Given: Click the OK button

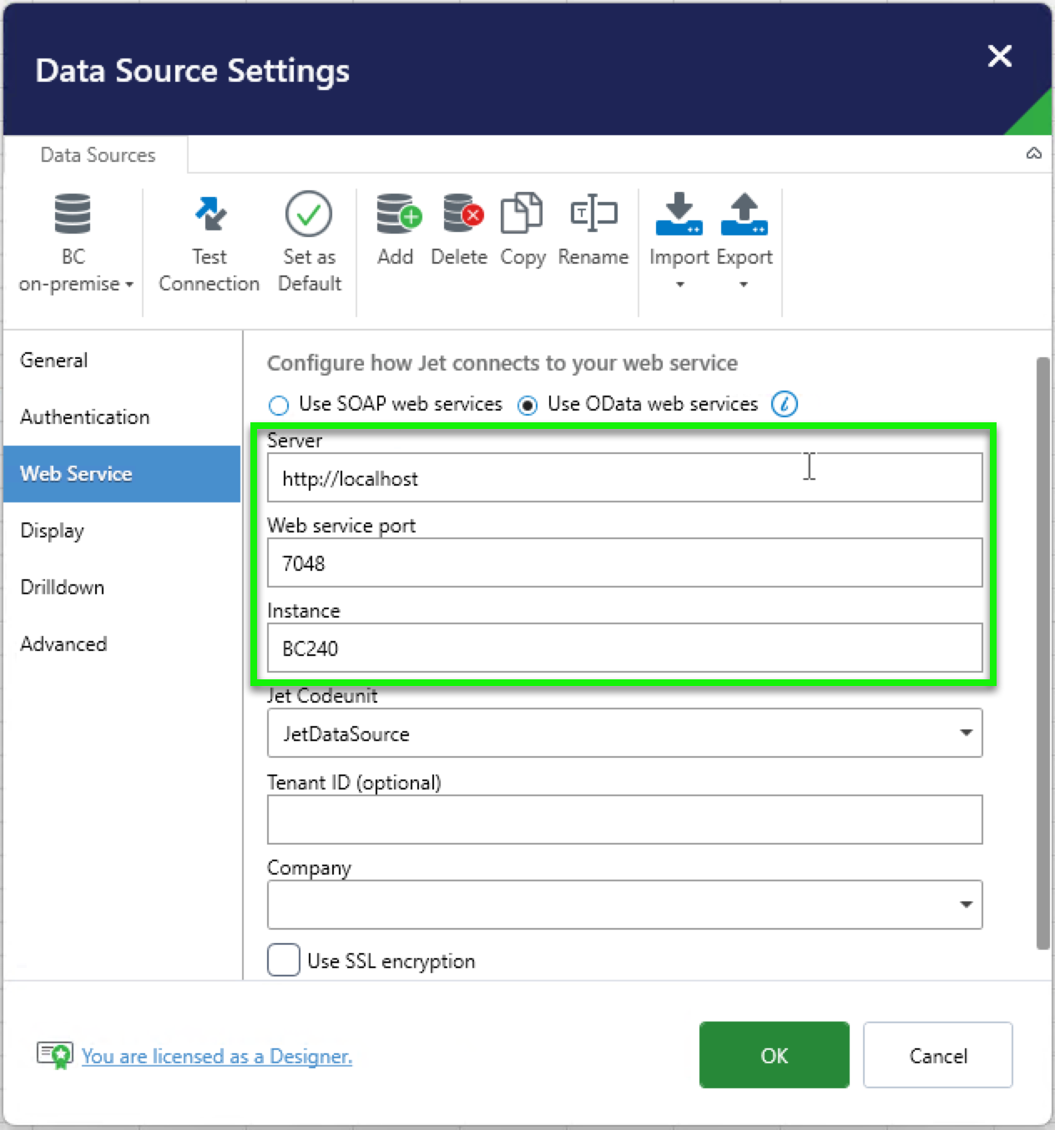Looking at the screenshot, I should point(775,1055).
